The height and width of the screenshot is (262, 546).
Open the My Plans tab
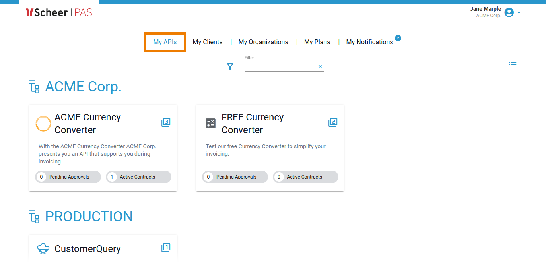317,42
